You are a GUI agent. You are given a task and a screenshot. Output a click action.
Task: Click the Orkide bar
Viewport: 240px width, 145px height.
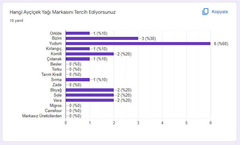(78, 33)
